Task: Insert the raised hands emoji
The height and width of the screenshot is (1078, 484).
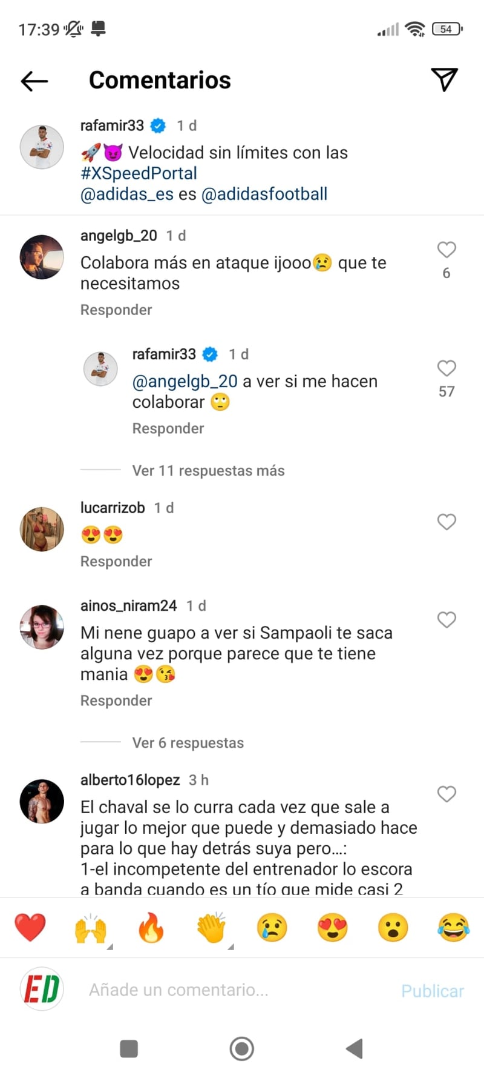Action: click(90, 928)
